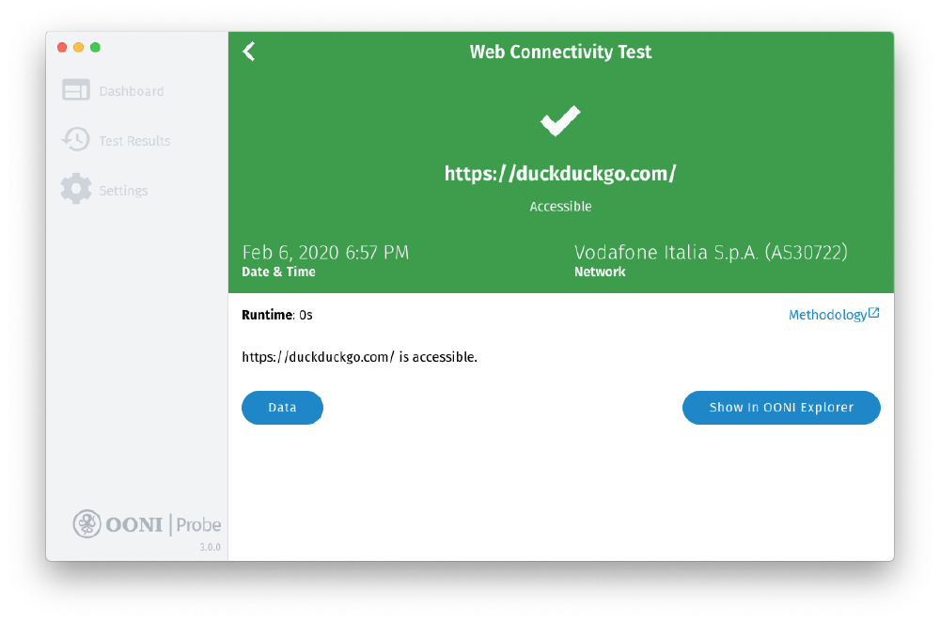940x622 pixels.
Task: Open the Methodology link
Action: pos(828,315)
